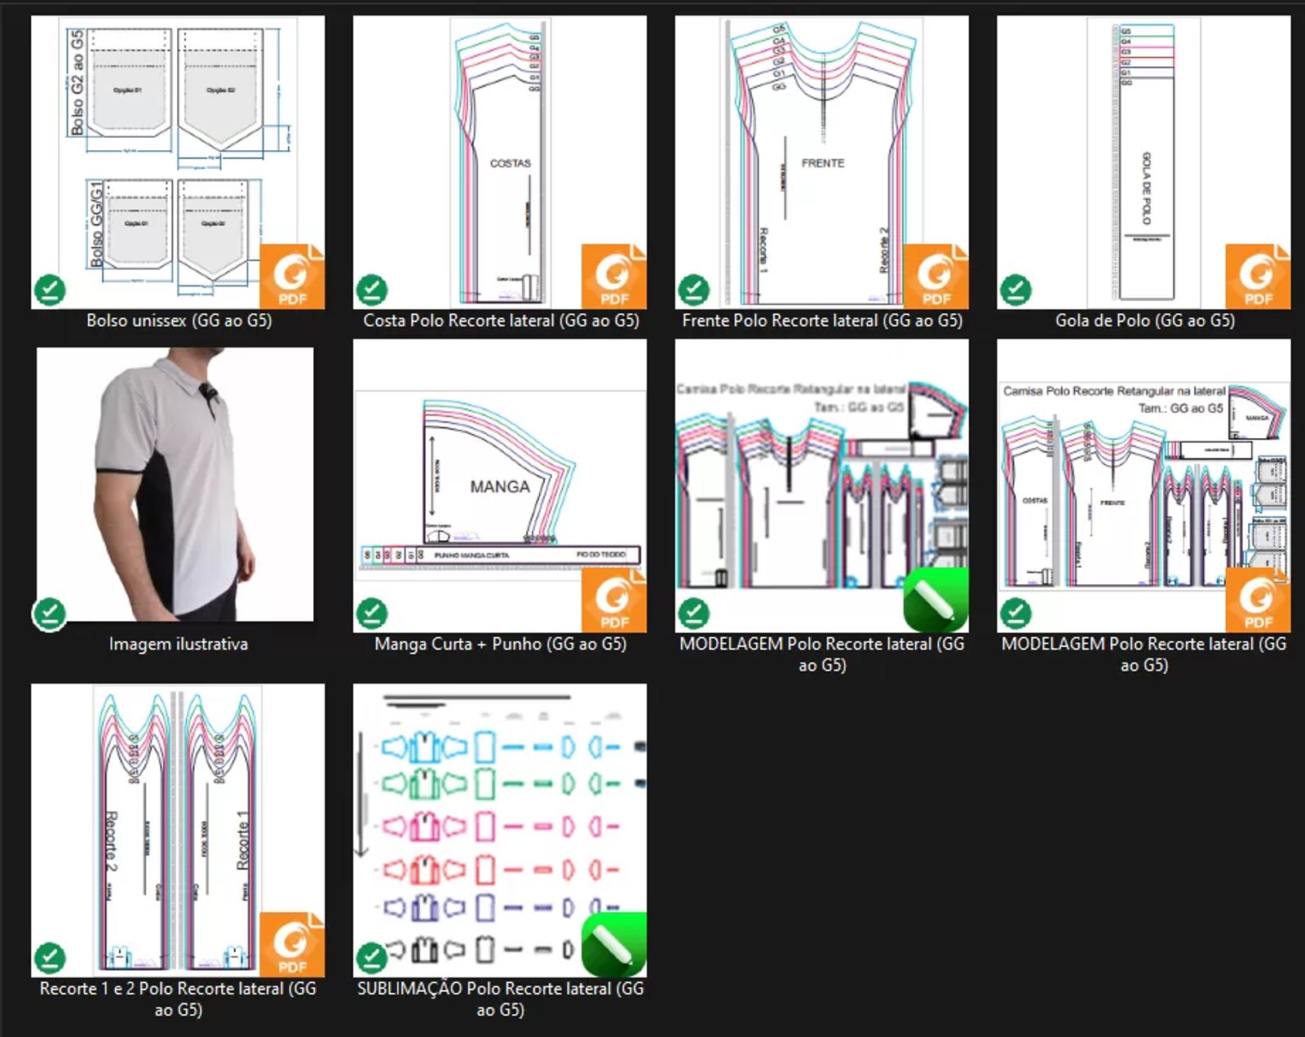Click sync checkmark on Gola de Polo file

coord(1015,290)
